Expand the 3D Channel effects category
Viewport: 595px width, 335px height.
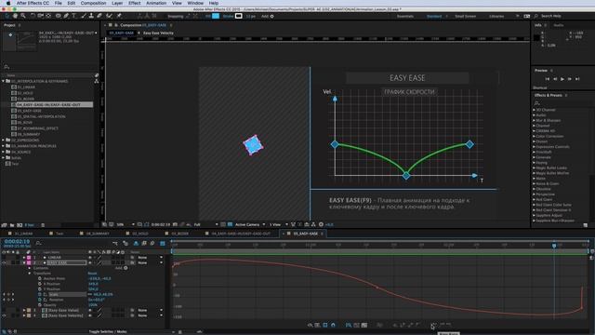click(x=534, y=110)
